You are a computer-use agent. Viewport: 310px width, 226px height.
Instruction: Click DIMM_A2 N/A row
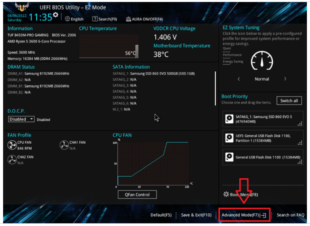[x=19, y=80]
